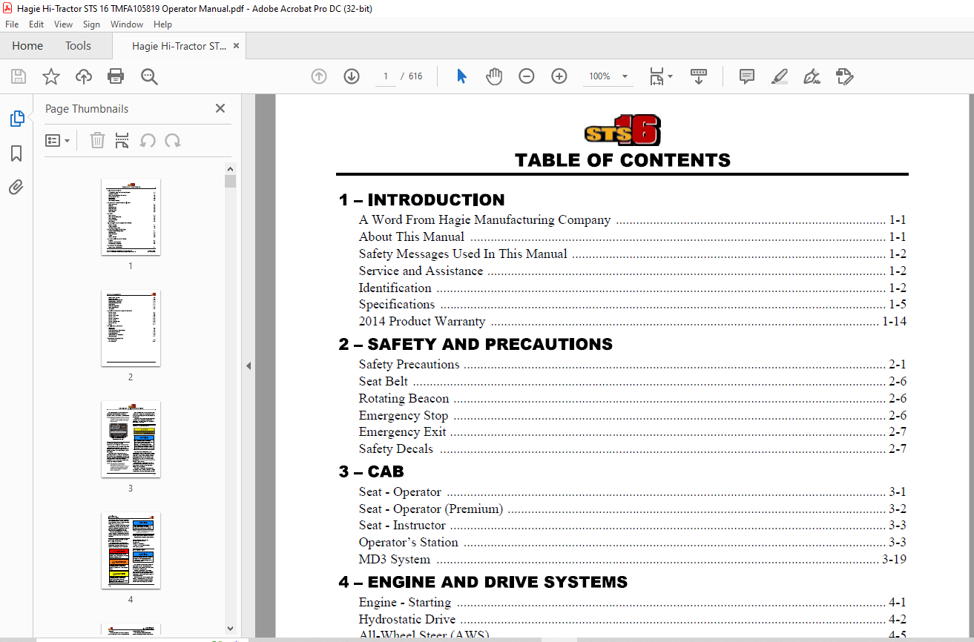
Task: Open the Find text magnifier
Action: [x=149, y=76]
